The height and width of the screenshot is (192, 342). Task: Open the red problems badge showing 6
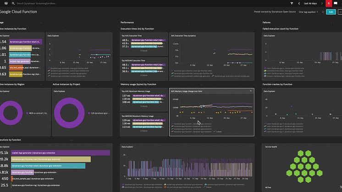[329, 3]
